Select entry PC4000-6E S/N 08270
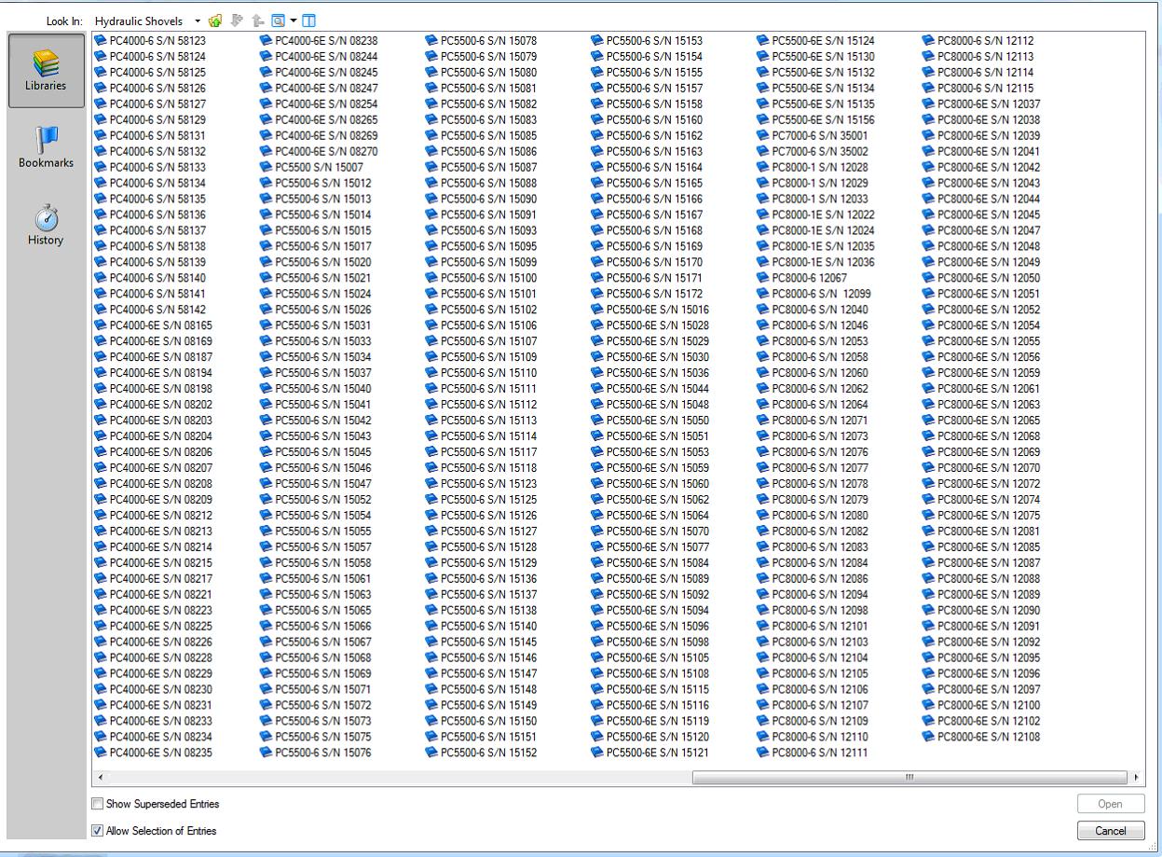The image size is (1162, 857). click(x=326, y=152)
